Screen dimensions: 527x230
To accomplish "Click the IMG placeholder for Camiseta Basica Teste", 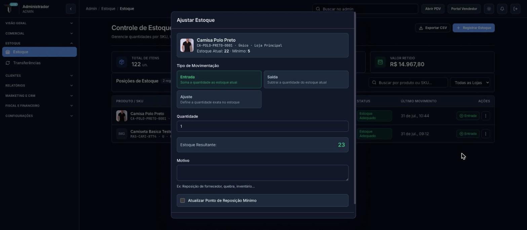I will [x=122, y=134].
